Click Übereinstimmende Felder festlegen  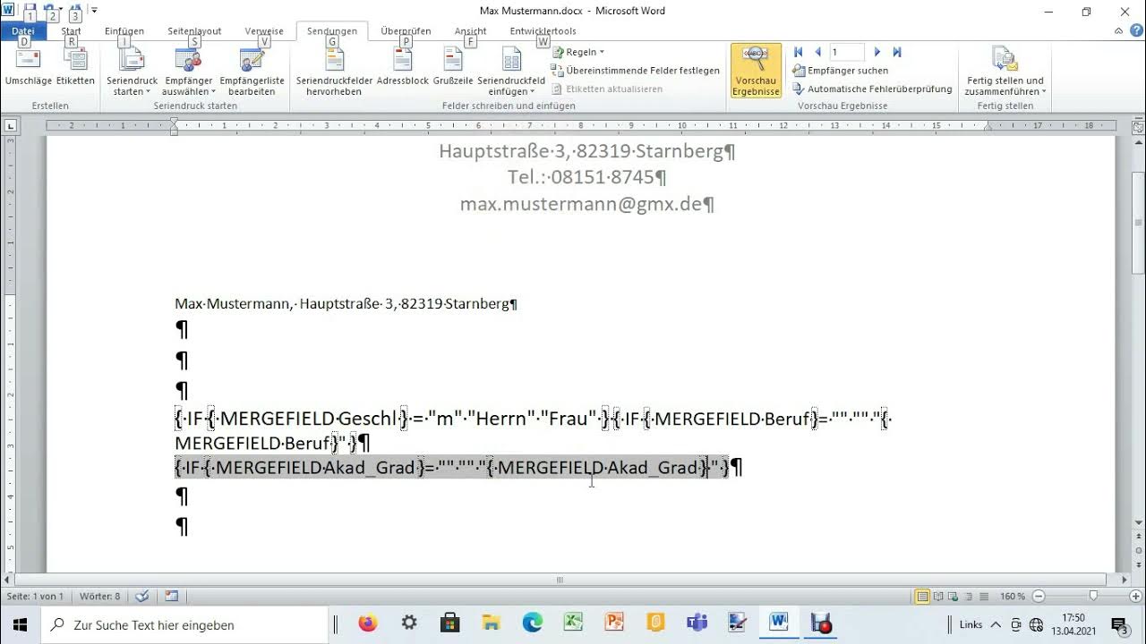click(x=636, y=70)
